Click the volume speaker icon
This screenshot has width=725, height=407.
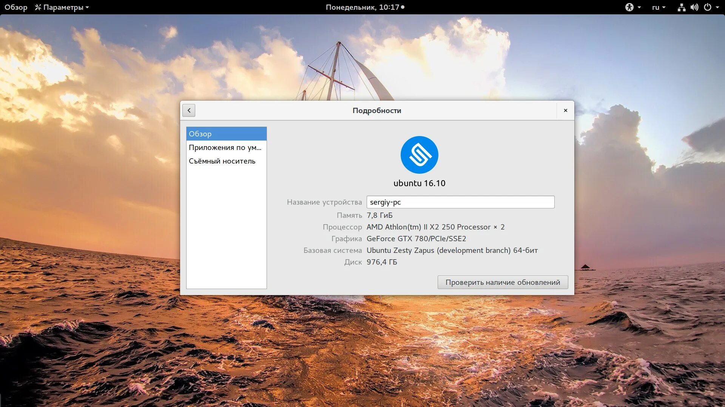click(694, 7)
